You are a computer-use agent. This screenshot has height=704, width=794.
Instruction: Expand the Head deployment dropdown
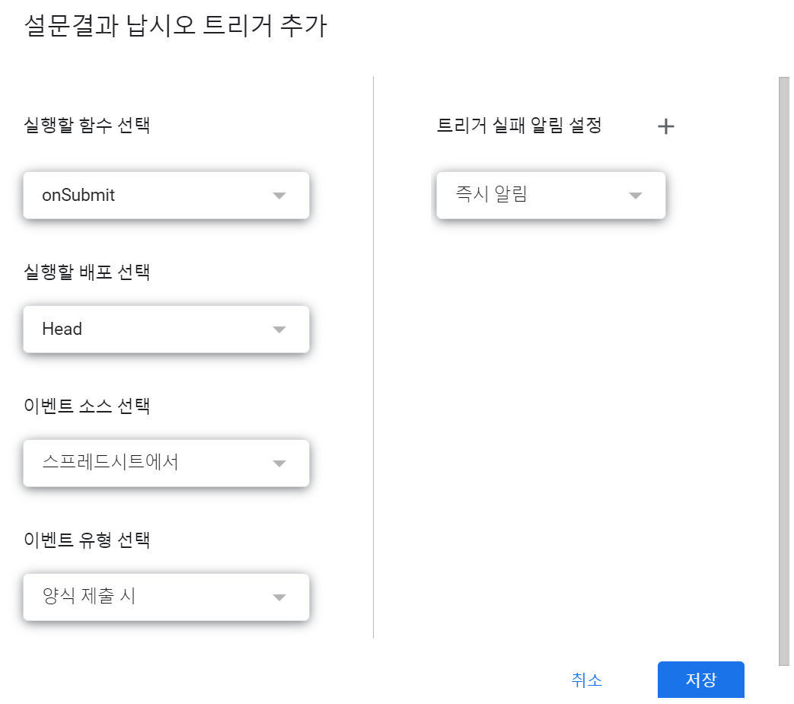[166, 329]
